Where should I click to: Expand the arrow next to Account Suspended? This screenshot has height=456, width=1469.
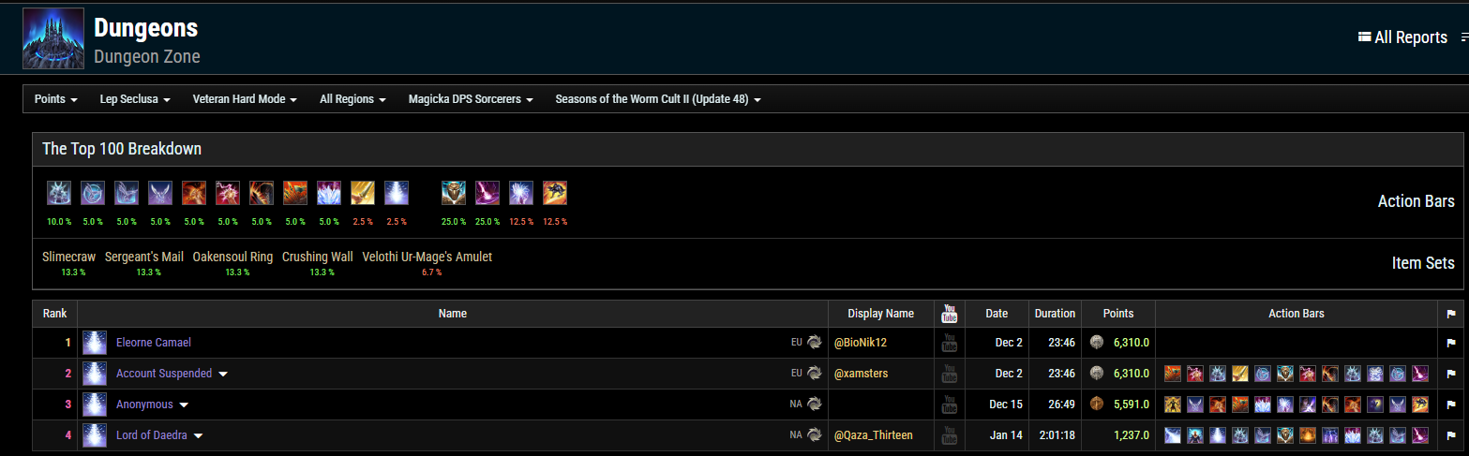223,375
